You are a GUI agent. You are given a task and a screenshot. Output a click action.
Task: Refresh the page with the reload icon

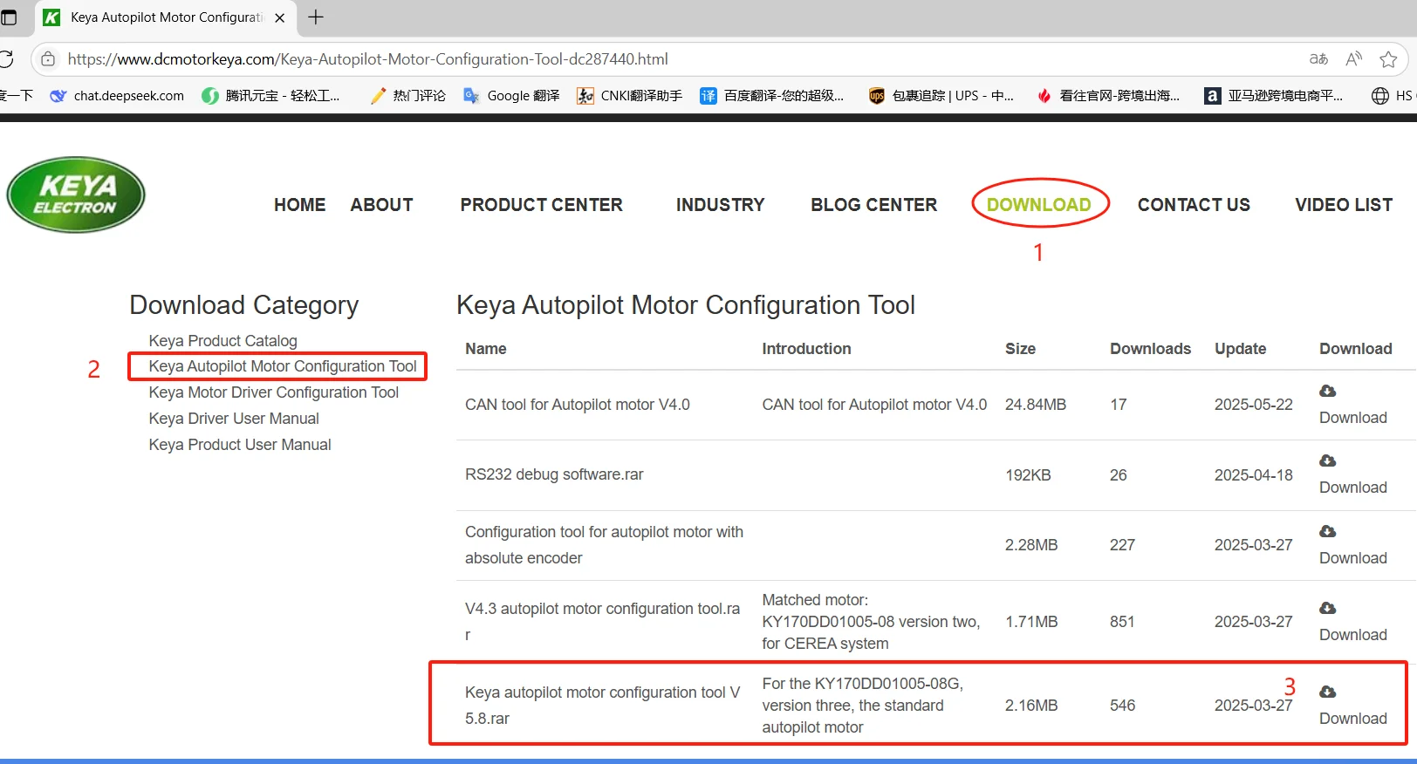6,59
